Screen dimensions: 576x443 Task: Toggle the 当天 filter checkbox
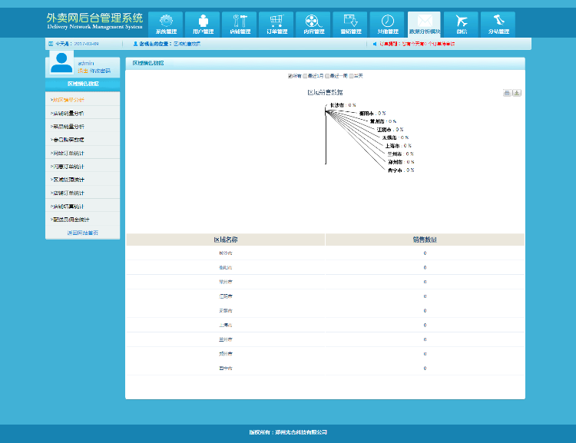tap(352, 76)
